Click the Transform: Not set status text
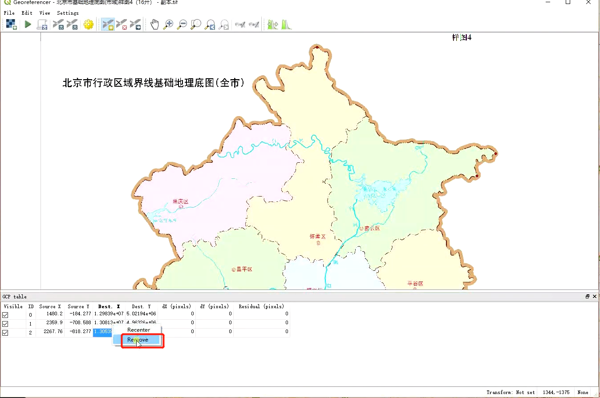 click(511, 392)
